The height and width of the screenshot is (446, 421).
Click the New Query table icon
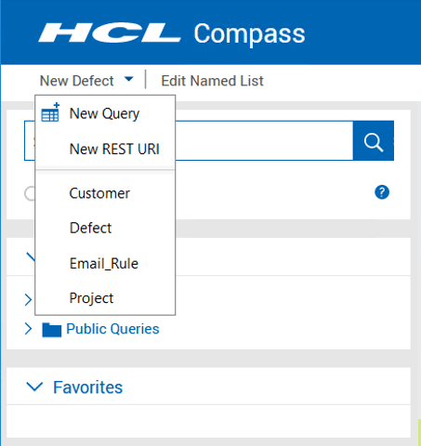coord(50,112)
